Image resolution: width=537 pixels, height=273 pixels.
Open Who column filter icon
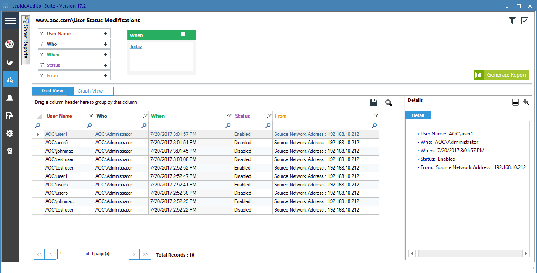point(145,116)
